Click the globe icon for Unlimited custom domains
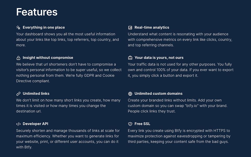 130,94
